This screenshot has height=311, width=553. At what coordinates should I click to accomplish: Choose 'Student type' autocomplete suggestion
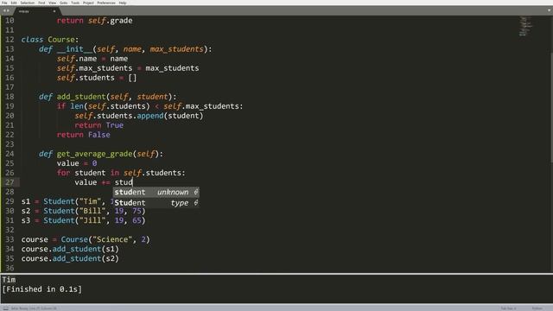(x=156, y=203)
